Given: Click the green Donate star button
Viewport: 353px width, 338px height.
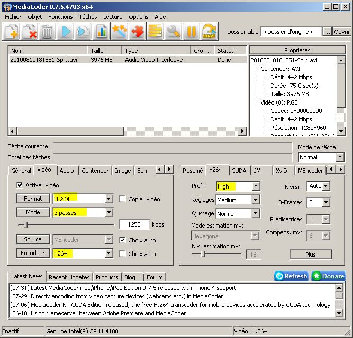Looking at the screenshot, I should pyautogui.click(x=329, y=276).
